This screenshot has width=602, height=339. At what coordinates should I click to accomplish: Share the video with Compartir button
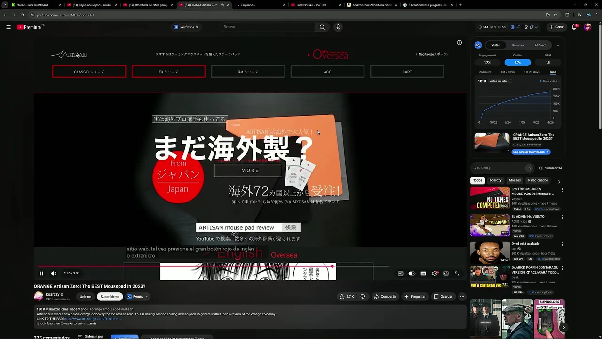tap(385, 297)
